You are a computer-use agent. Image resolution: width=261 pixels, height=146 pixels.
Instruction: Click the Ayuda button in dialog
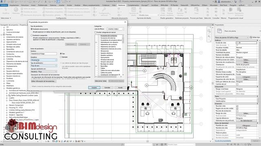[120, 88]
